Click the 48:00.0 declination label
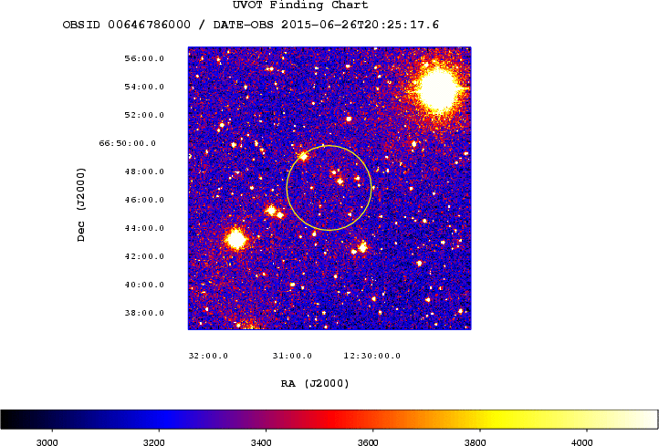This screenshot has width=659, height=446. 144,171
